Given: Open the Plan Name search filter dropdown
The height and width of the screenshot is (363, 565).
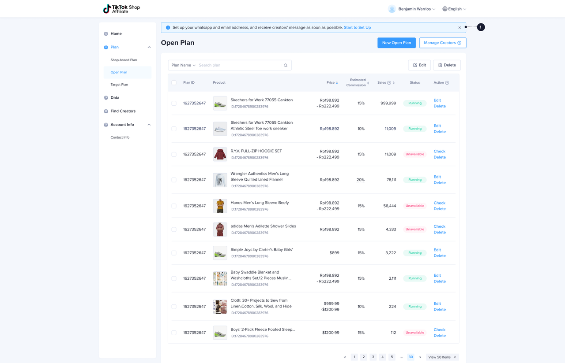Looking at the screenshot, I should [x=183, y=65].
